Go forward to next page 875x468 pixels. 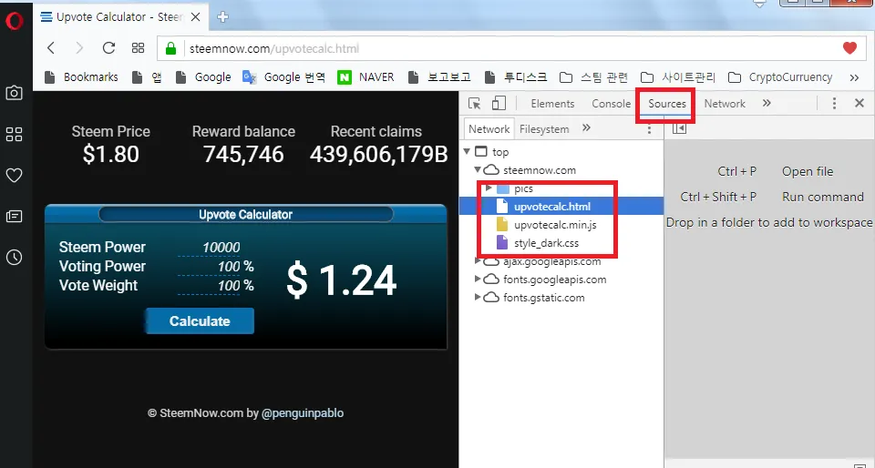(x=79, y=48)
